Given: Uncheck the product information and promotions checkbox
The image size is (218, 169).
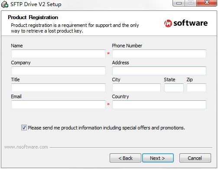Looking at the screenshot, I should pyautogui.click(x=24, y=128).
